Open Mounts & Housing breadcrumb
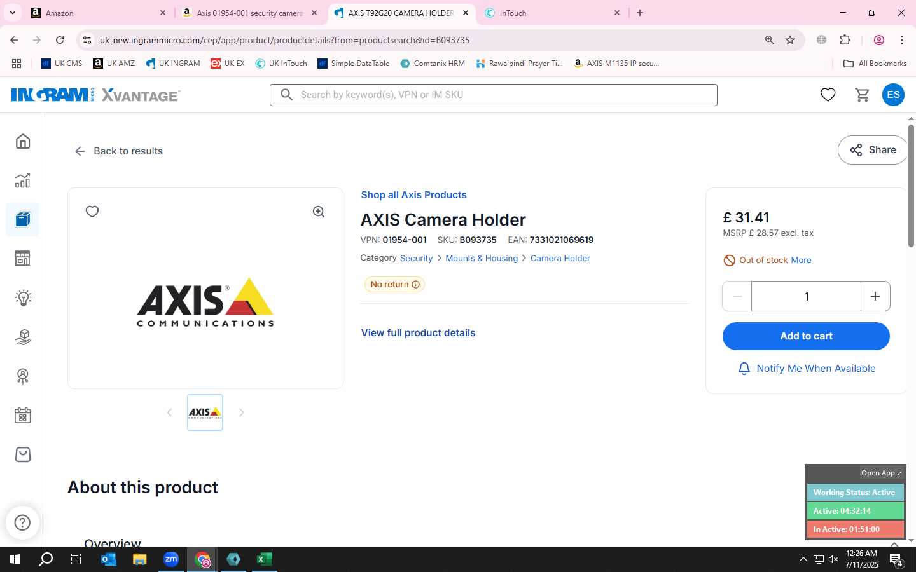The image size is (916, 572). coord(482,258)
